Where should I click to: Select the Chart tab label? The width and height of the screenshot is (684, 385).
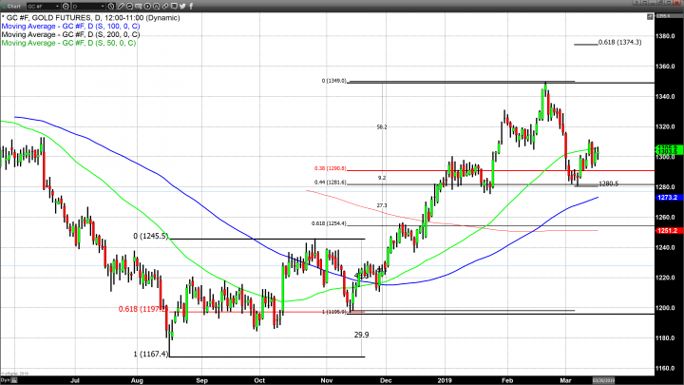[13, 6]
